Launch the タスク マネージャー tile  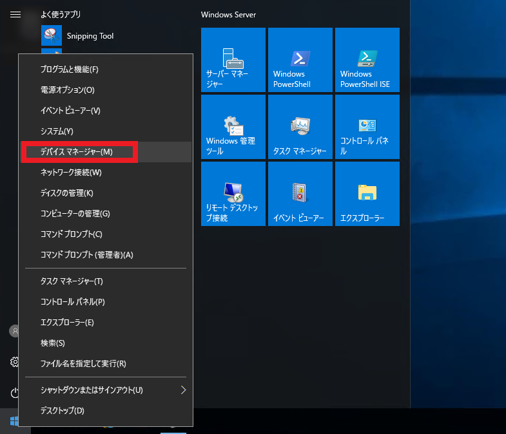point(300,127)
